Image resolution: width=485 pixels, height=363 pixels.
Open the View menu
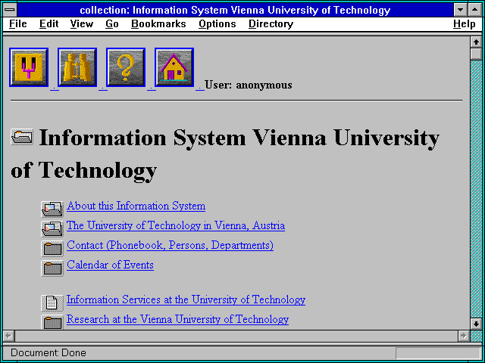tap(82, 23)
